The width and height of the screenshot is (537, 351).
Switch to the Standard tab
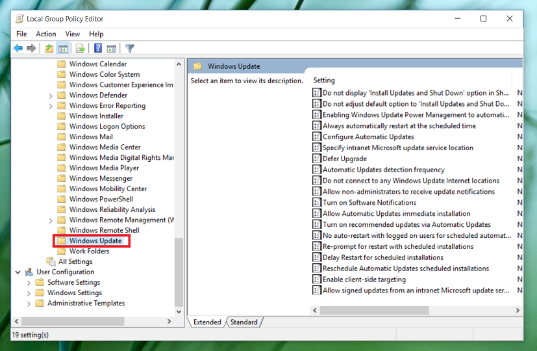[x=244, y=322]
